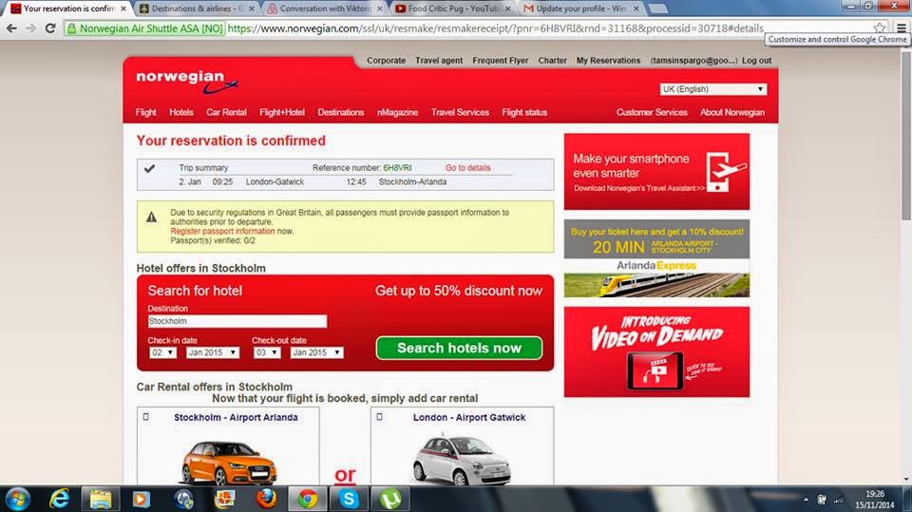
Task: Open the Arlanda Express discount banner
Action: point(656,258)
